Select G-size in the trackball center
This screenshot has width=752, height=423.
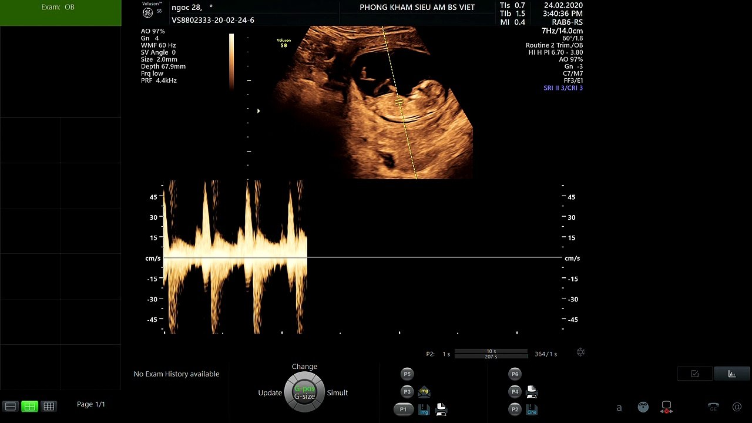pyautogui.click(x=304, y=397)
